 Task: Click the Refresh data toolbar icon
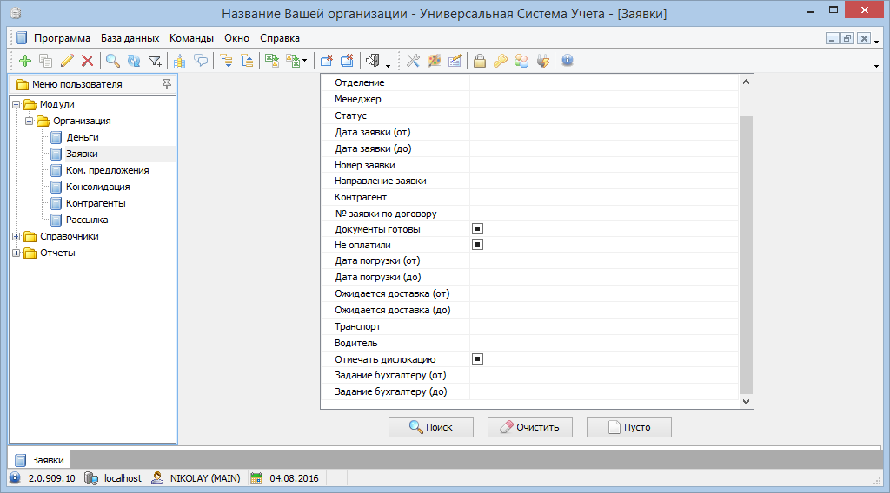pos(134,61)
